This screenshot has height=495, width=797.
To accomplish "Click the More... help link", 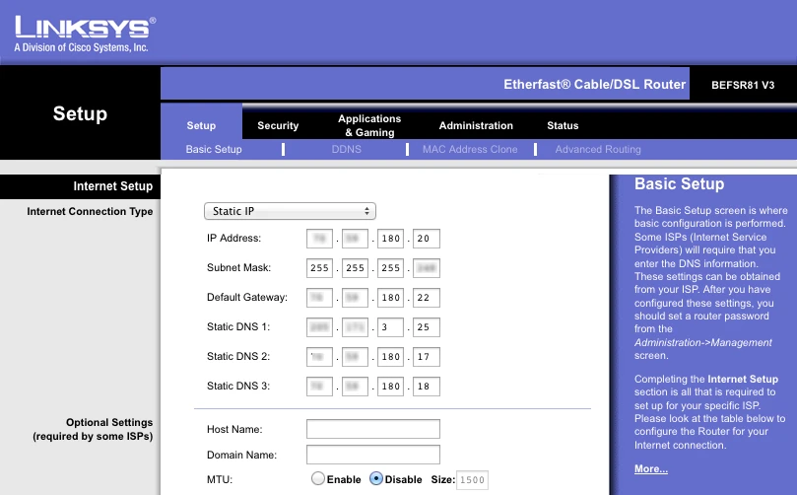I will pos(650,468).
